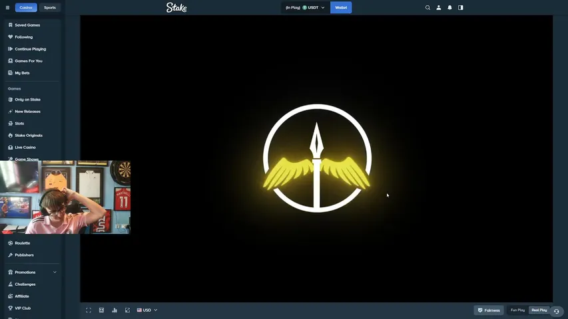
Task: Click the pop-out game icon
Action: point(127,310)
